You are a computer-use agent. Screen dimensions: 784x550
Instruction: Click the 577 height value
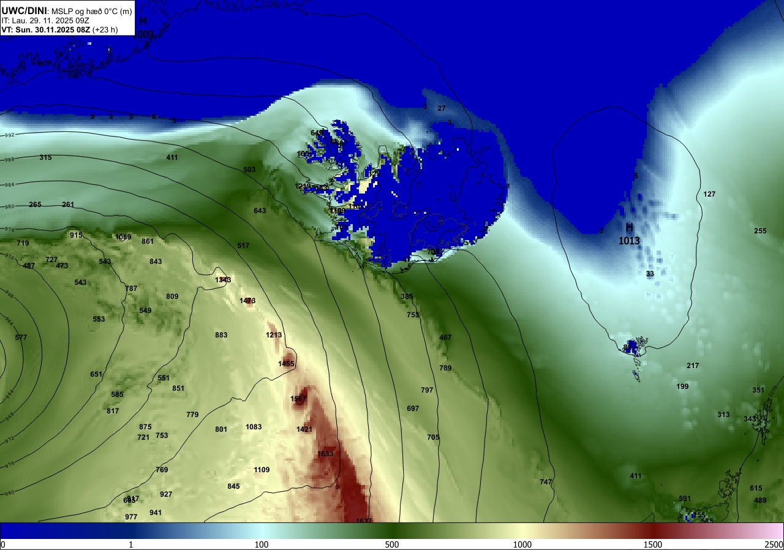click(21, 337)
